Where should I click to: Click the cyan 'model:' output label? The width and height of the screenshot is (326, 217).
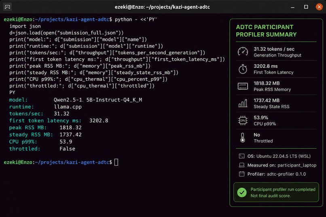coord(18,100)
